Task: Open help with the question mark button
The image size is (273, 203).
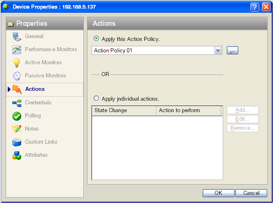Action: tap(255, 7)
